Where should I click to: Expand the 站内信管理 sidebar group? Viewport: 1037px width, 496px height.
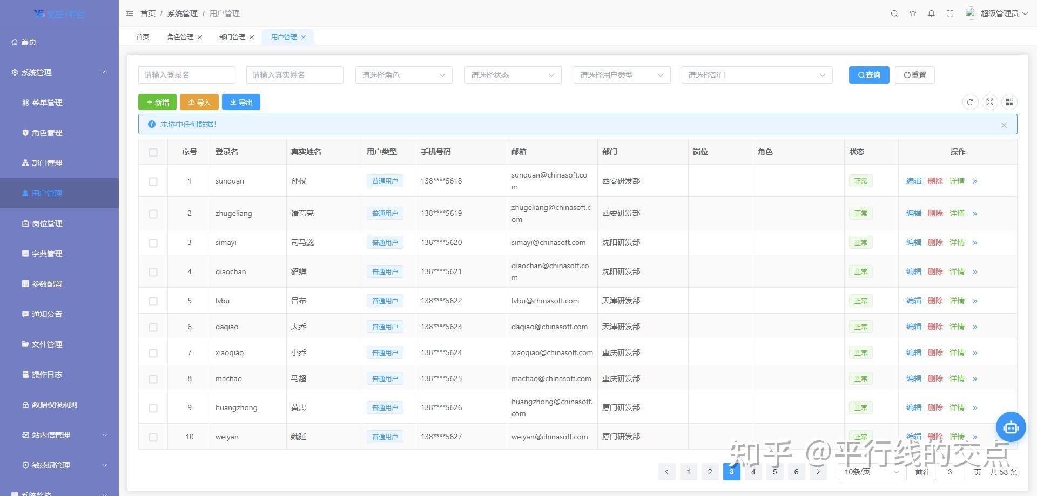[x=59, y=435]
